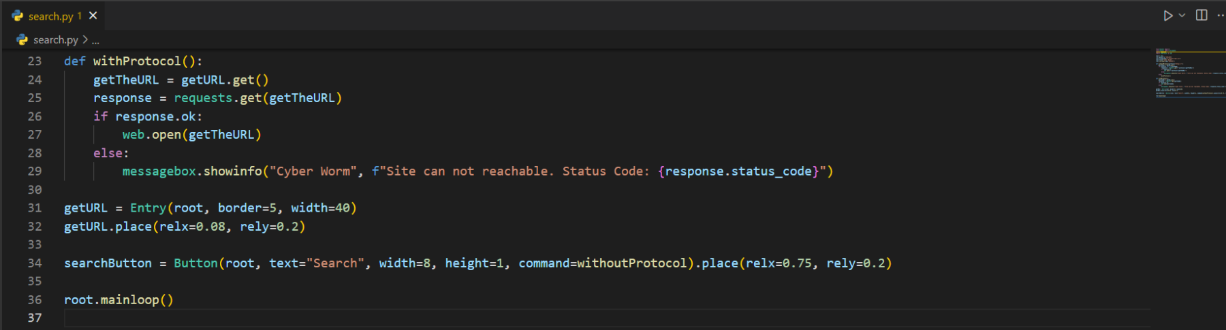Screen dimensions: 1226x330
Task: Run the Python file with play button
Action: click(x=1167, y=16)
